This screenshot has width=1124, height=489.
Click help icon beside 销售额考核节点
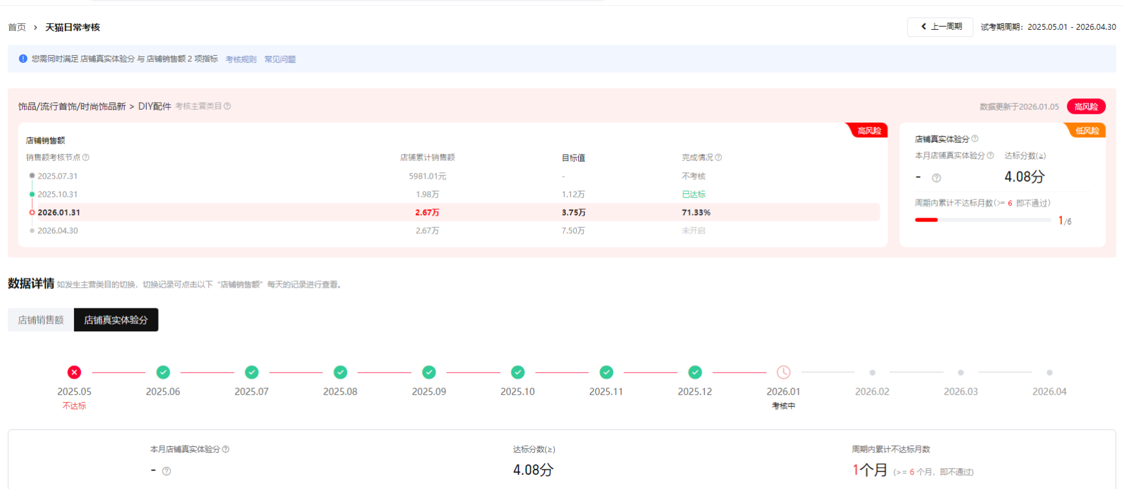click(x=86, y=158)
